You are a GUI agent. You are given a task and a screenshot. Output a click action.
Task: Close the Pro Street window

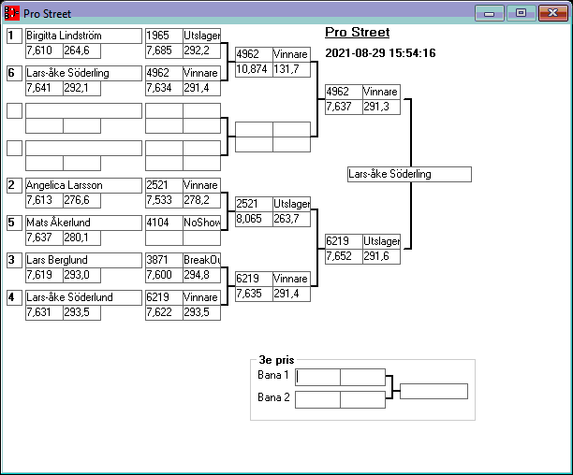[553, 13]
